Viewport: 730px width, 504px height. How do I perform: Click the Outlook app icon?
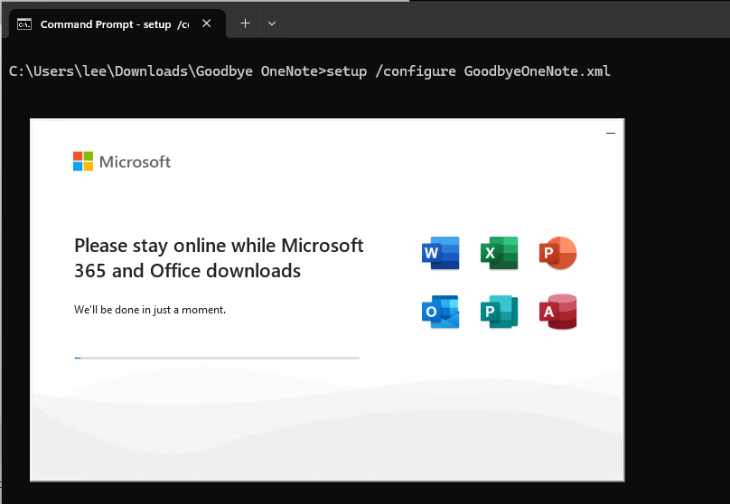pyautogui.click(x=440, y=312)
